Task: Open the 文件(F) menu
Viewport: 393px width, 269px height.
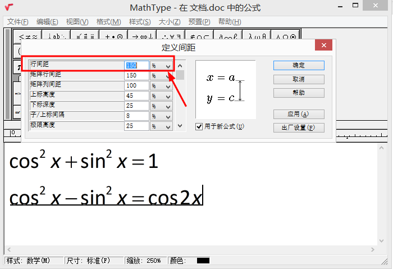Action: [x=17, y=22]
